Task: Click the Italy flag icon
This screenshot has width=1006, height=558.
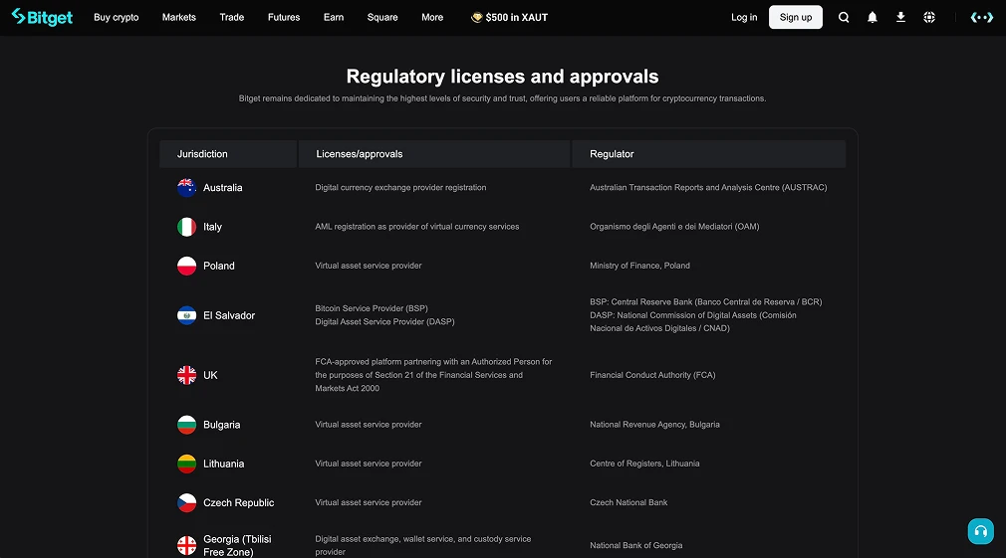Action: pyautogui.click(x=186, y=227)
